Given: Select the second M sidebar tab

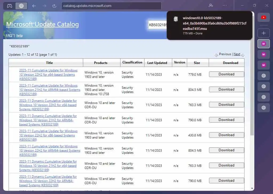Looking at the screenshot, I should click(x=264, y=54).
